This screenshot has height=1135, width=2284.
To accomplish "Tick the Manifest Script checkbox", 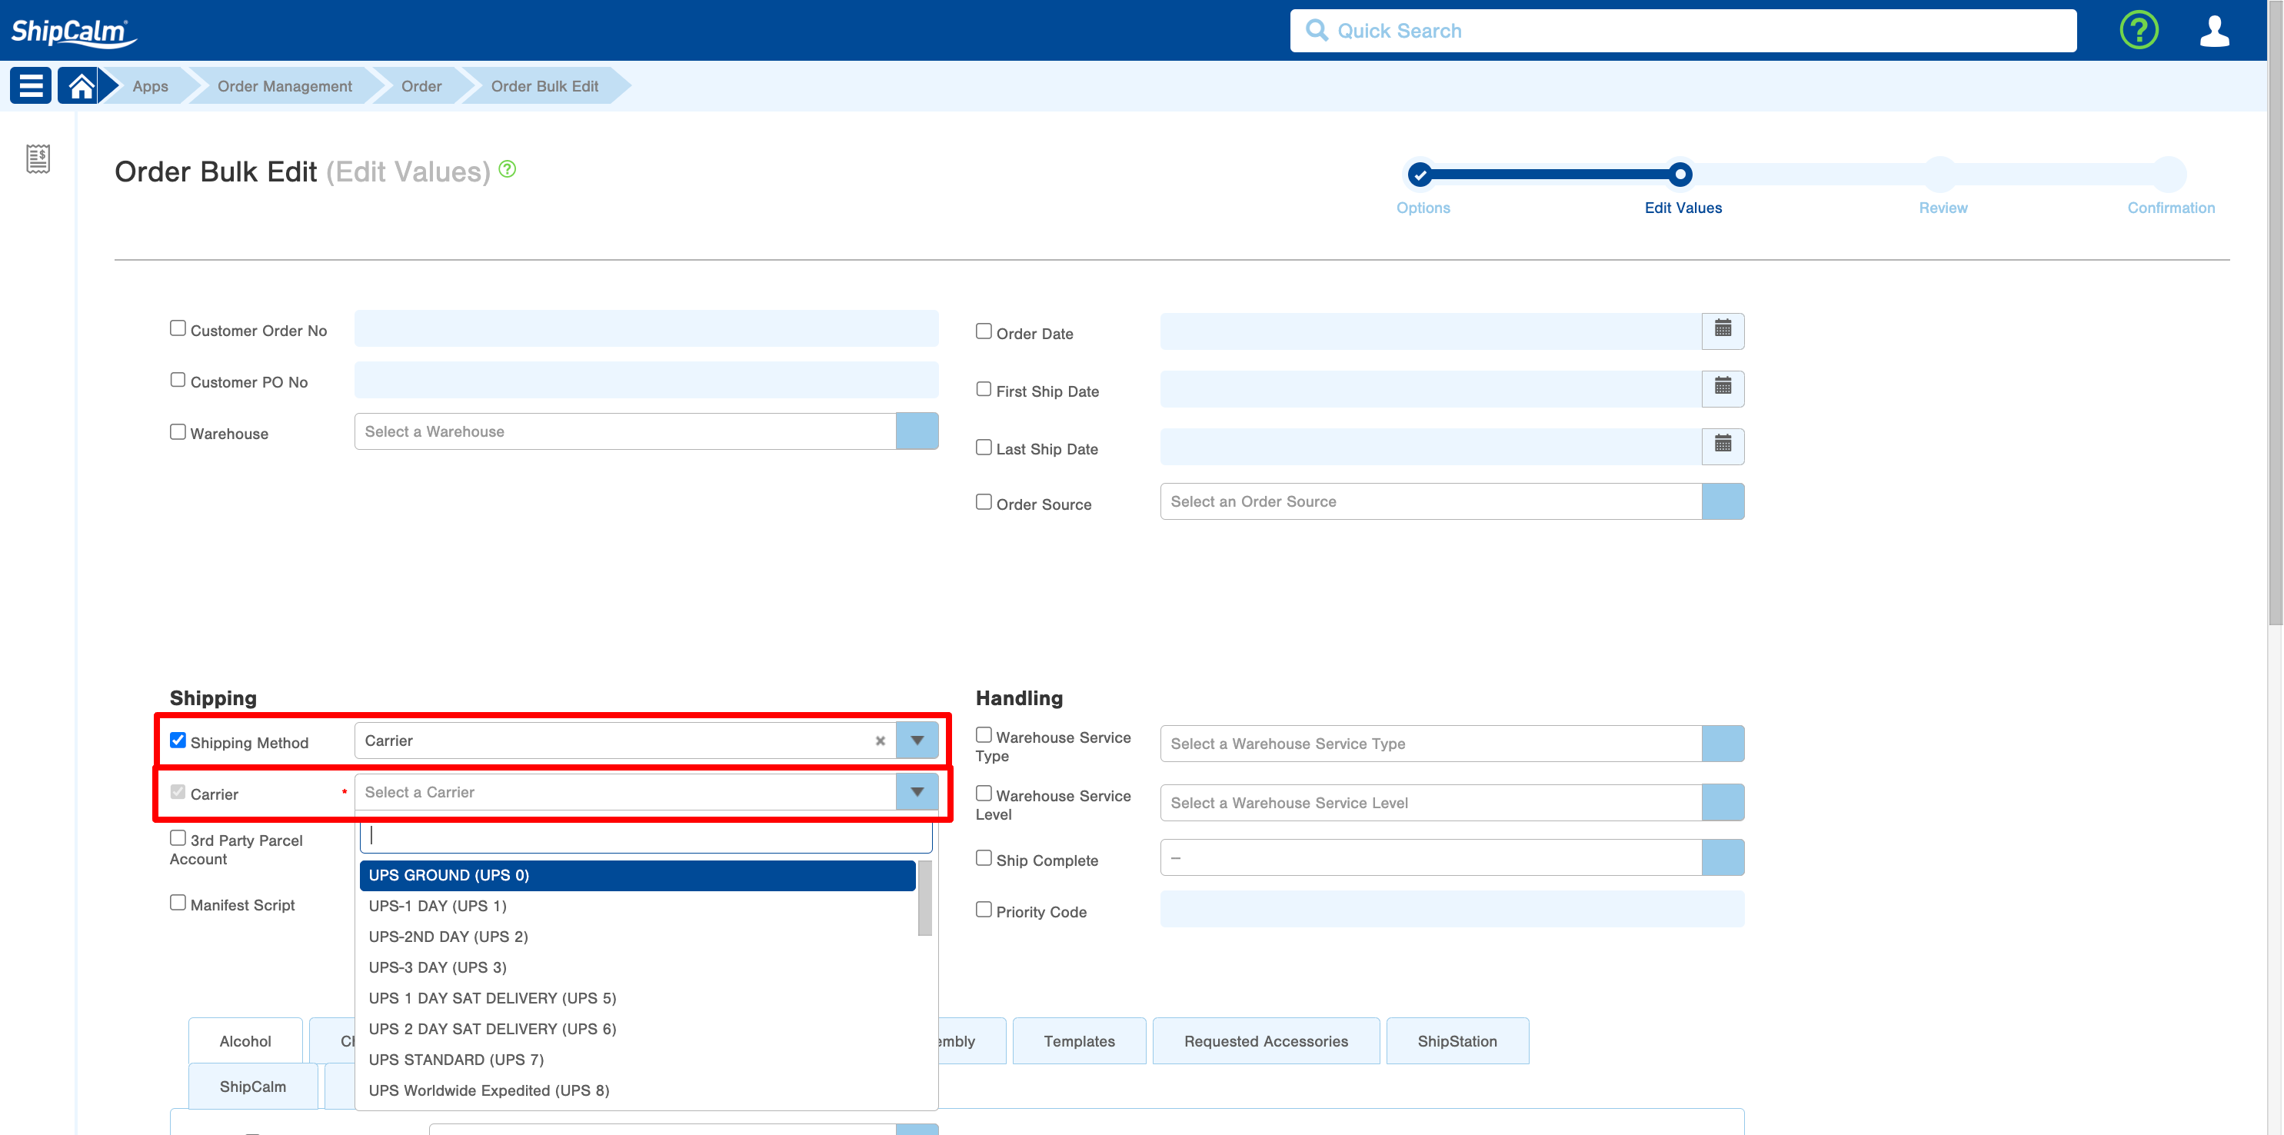I will [x=178, y=902].
